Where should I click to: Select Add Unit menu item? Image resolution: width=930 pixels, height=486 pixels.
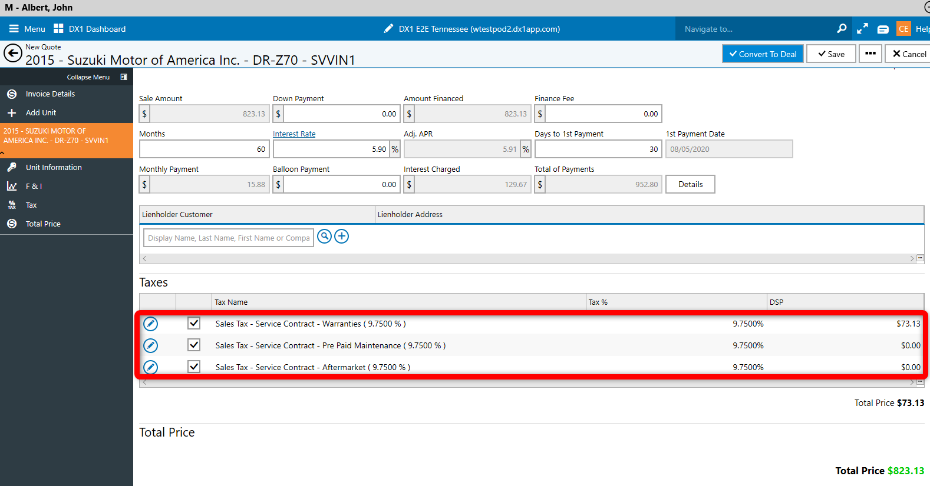(41, 113)
